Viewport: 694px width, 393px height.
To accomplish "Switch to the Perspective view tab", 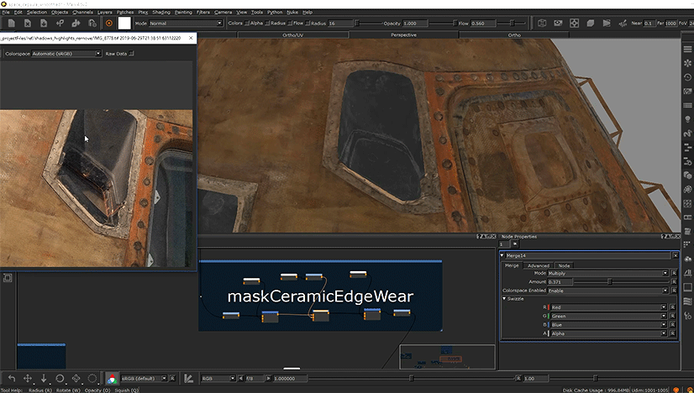I will tap(403, 35).
